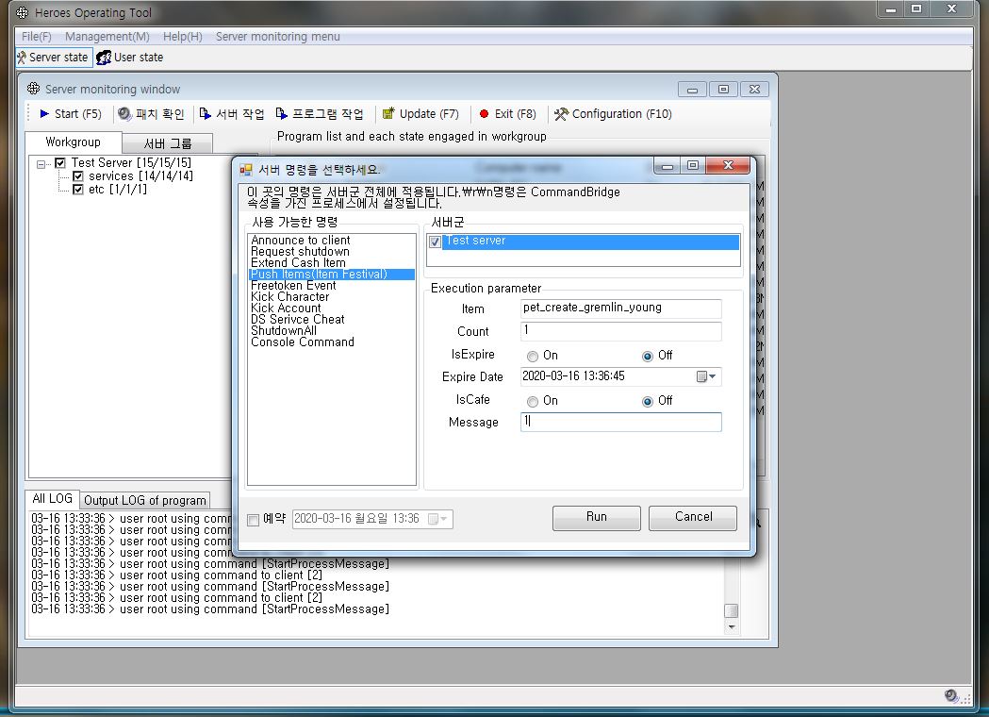Click the User state toolbar icon
The height and width of the screenshot is (717, 989).
point(104,58)
